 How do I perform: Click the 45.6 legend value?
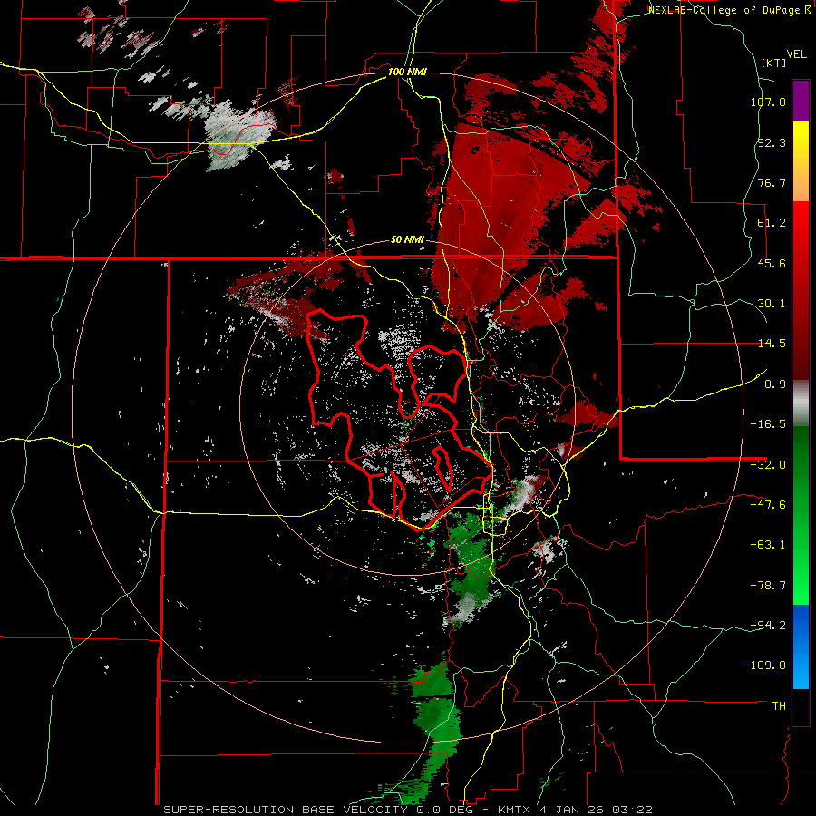tap(772, 263)
